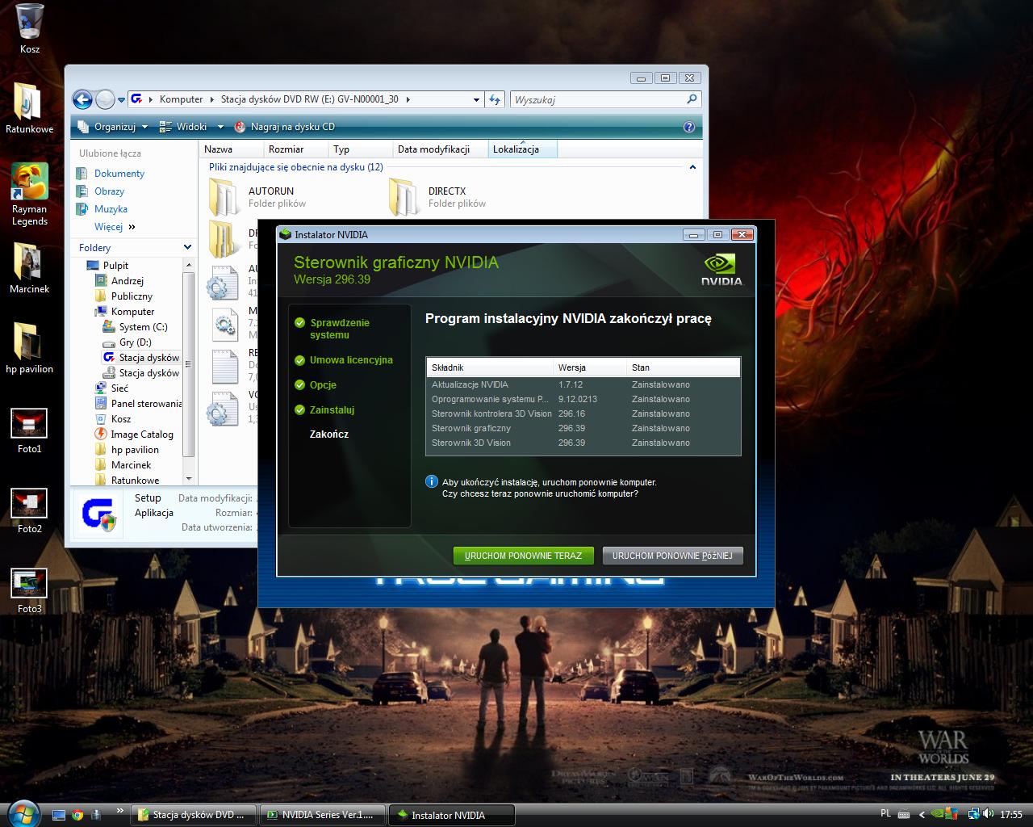
Task: Open the Ratunkowe desktop folder
Action: (30, 107)
